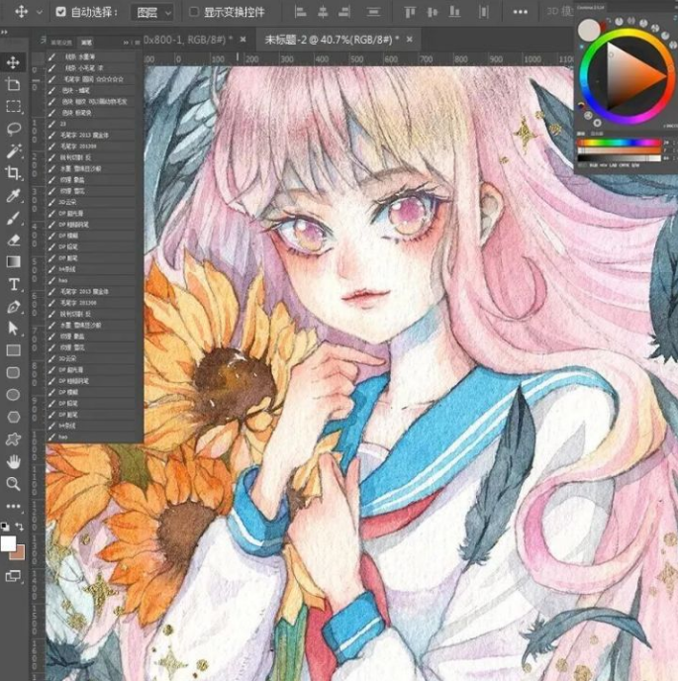Select the Zoom magnifier tool
The image size is (678, 681).
click(13, 484)
